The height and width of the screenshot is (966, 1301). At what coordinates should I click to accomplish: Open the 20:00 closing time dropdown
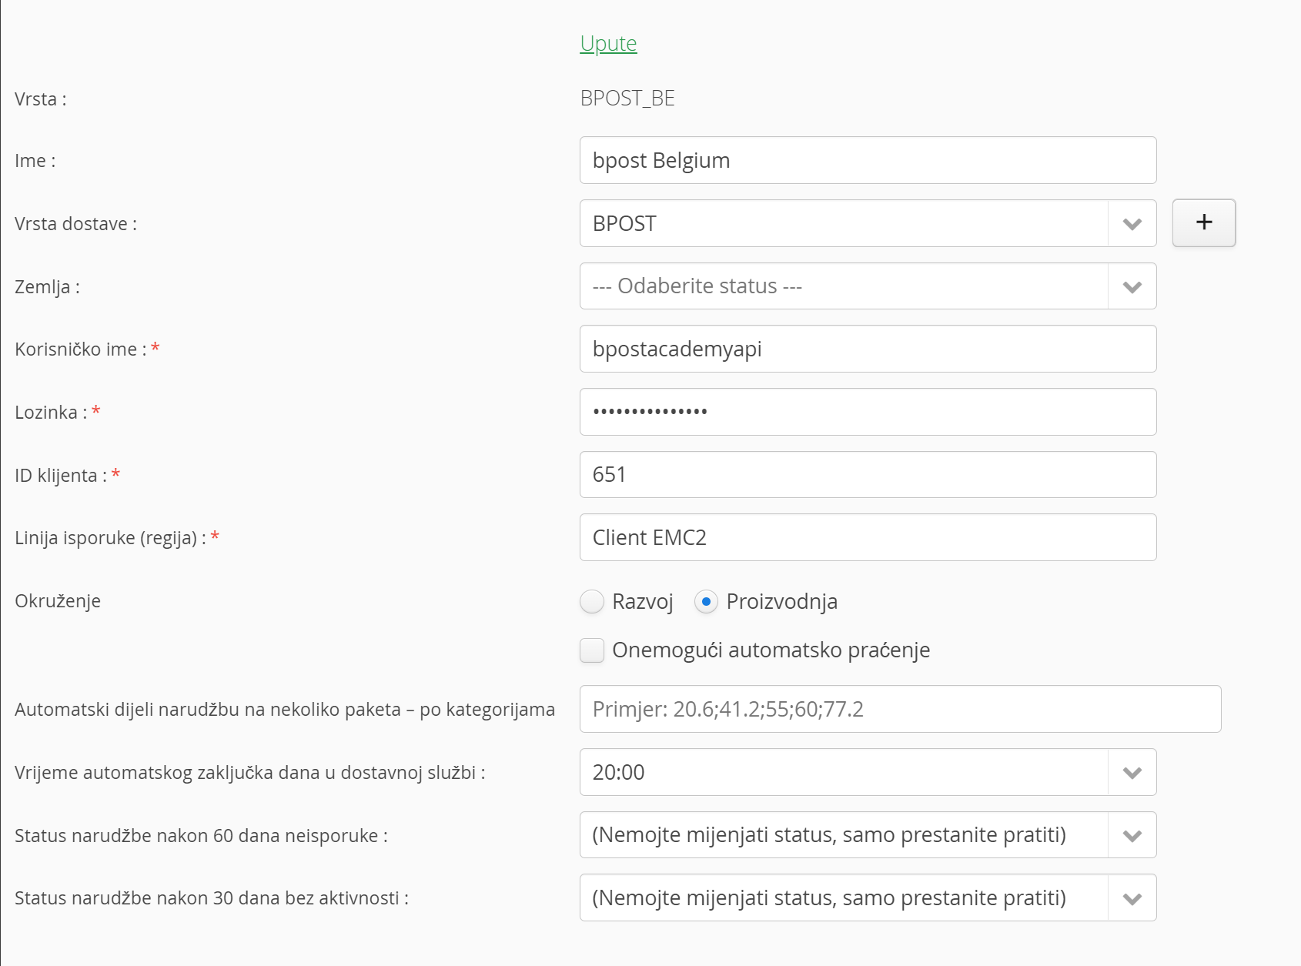click(x=868, y=772)
